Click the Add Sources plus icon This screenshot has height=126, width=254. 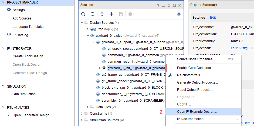point(111,14)
